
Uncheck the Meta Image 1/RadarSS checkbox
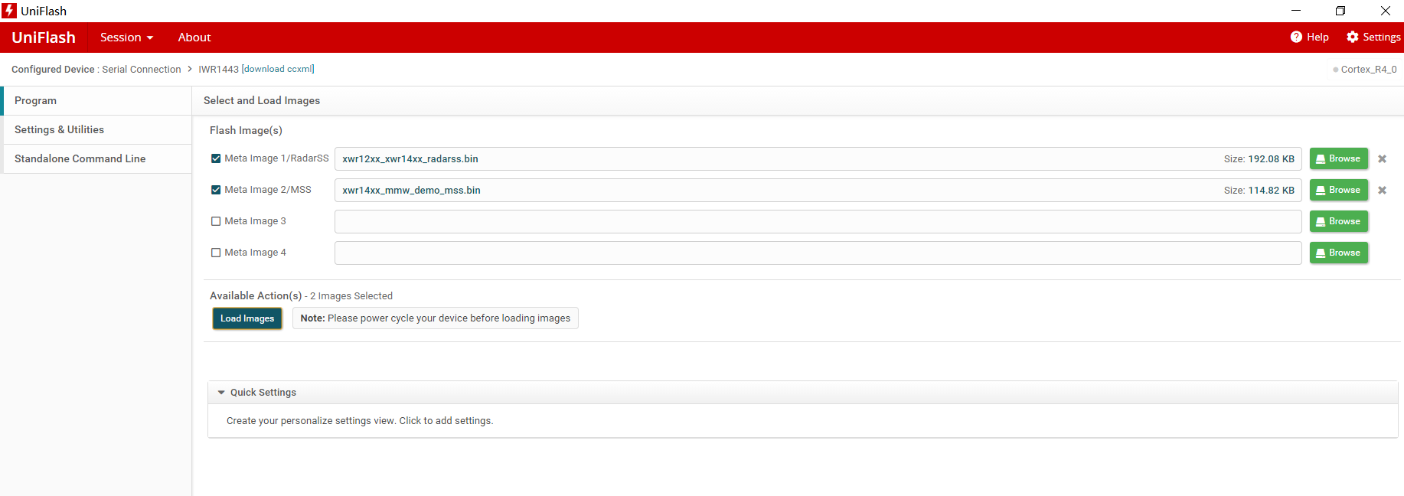coord(216,158)
